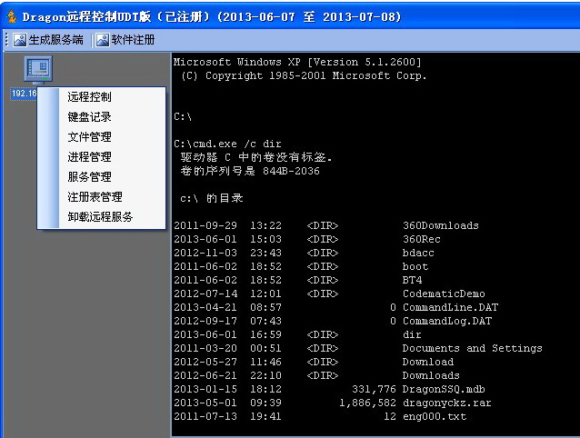The height and width of the screenshot is (438, 580).
Task: Click the BT4 directory entry
Action: click(x=412, y=280)
